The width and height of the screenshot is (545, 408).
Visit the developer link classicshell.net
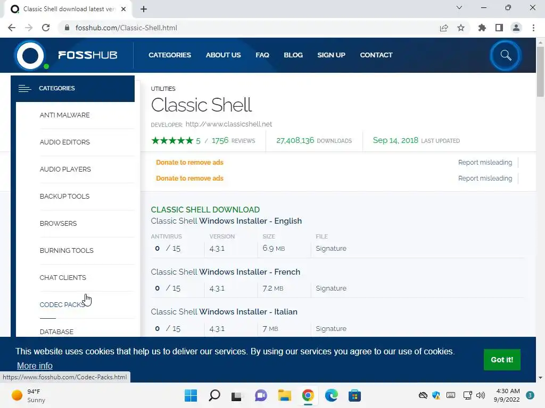(x=229, y=124)
